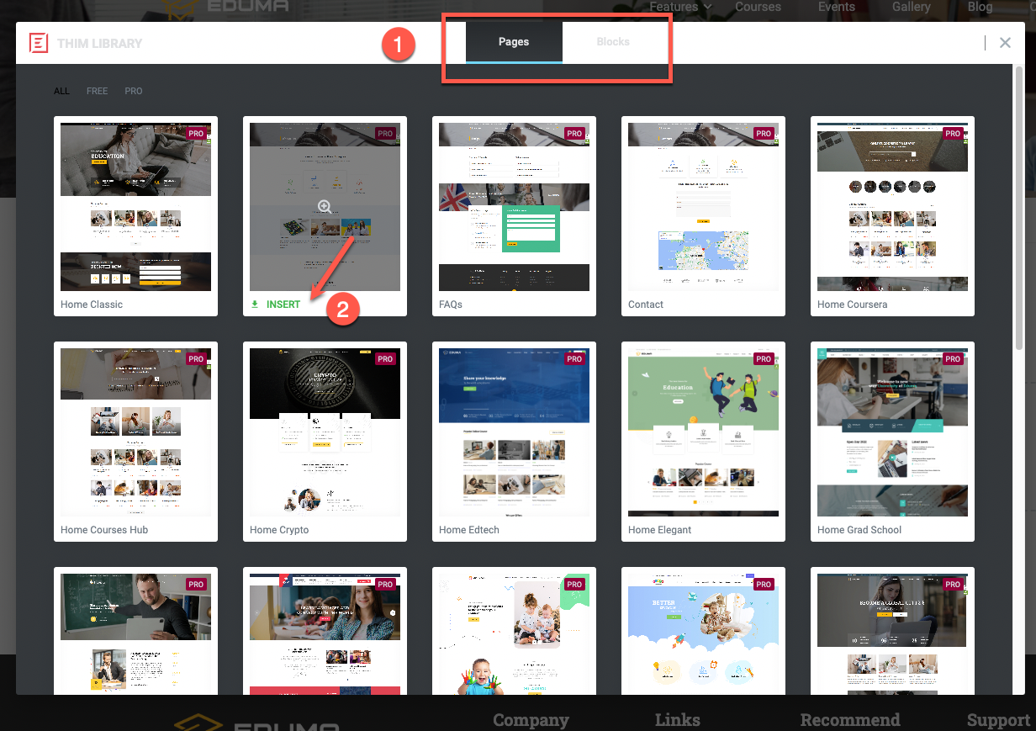Switch to the Blocks tab
The height and width of the screenshot is (731, 1036).
point(613,42)
